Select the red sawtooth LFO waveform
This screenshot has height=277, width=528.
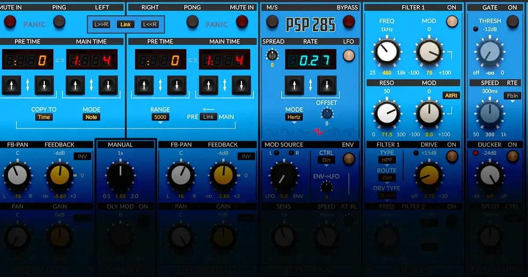[318, 131]
